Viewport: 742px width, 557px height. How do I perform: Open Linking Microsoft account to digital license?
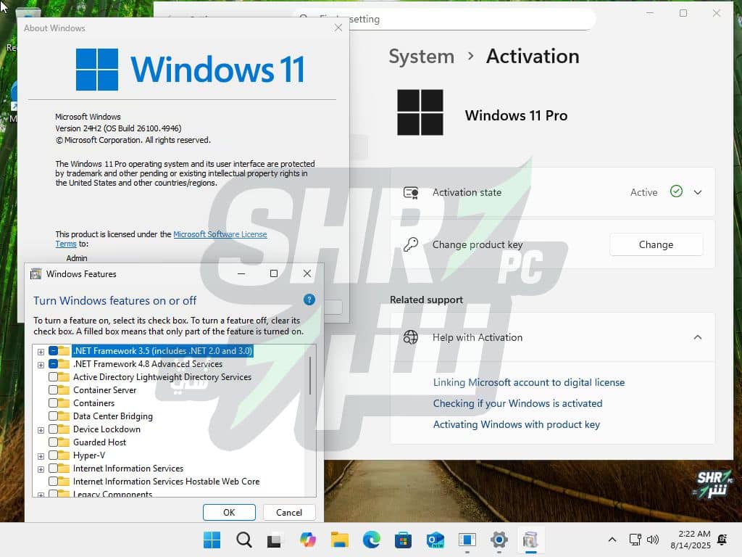tap(528, 382)
